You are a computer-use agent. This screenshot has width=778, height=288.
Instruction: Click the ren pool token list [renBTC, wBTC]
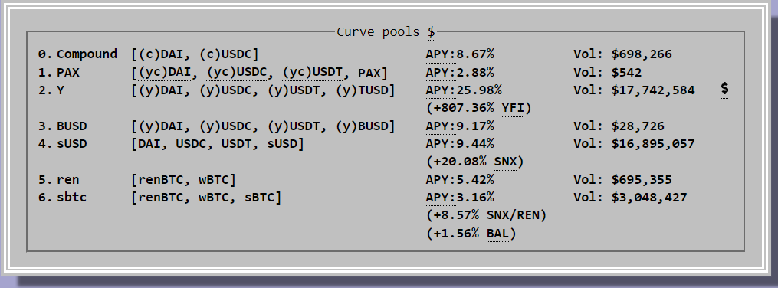(x=184, y=181)
